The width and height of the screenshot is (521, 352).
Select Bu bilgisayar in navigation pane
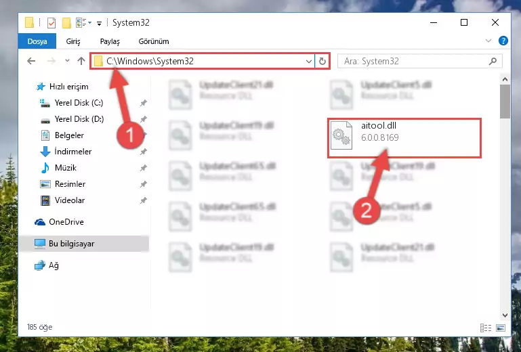coord(83,244)
